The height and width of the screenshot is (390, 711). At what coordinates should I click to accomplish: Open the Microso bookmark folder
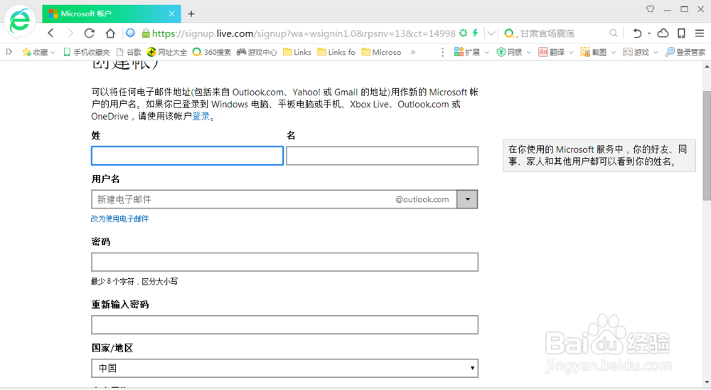(x=381, y=52)
